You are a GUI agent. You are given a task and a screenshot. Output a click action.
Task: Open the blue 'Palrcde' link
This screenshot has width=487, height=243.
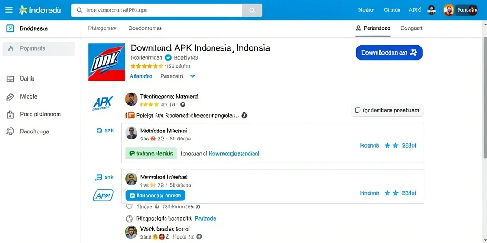[205, 218]
